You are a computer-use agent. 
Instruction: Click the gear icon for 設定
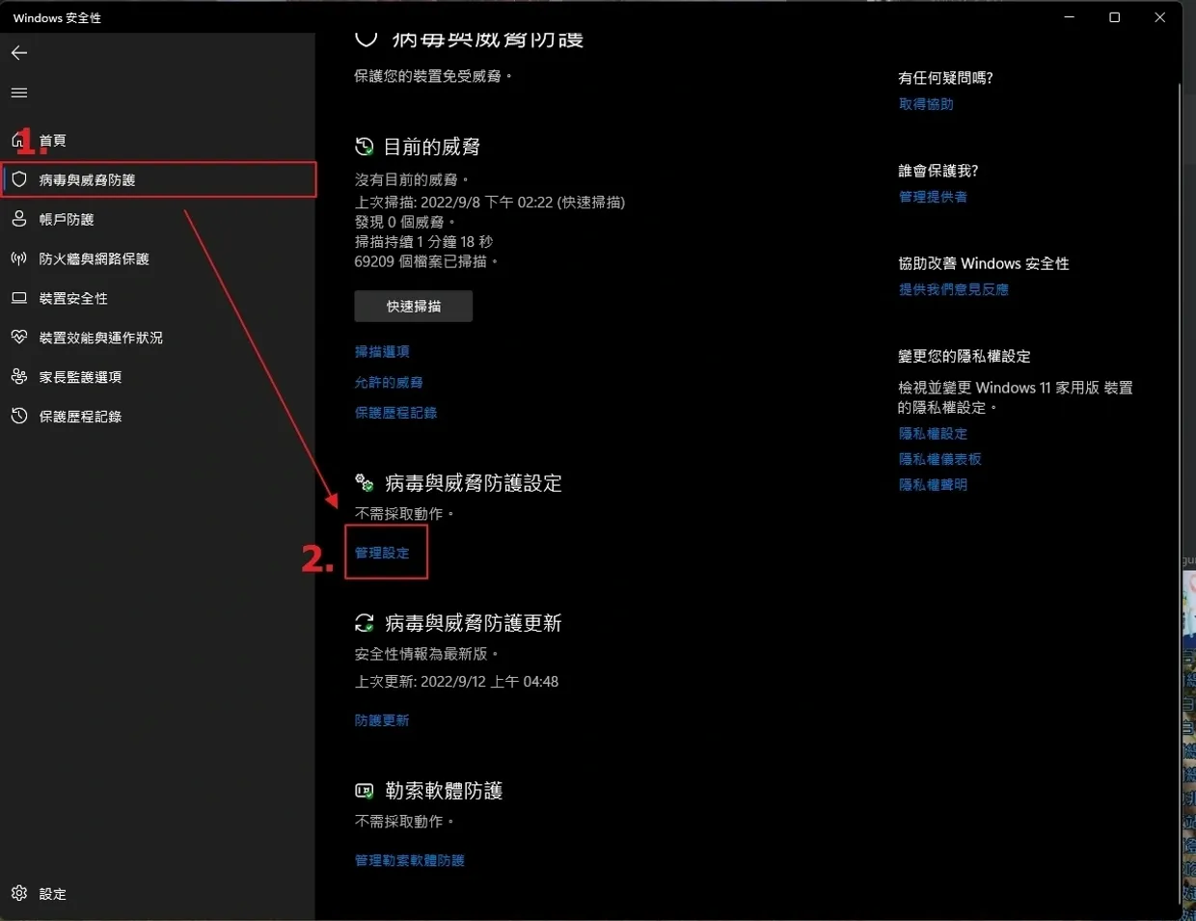point(19,893)
